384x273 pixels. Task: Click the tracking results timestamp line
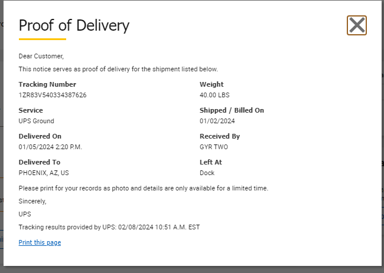[109, 227]
